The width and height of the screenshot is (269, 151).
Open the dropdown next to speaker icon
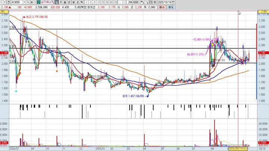(x=35, y=2)
